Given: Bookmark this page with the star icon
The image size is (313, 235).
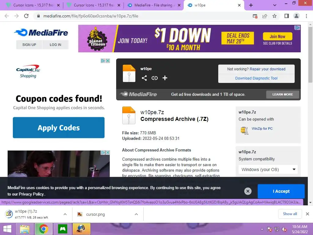Looking at the screenshot, I should point(274,16).
